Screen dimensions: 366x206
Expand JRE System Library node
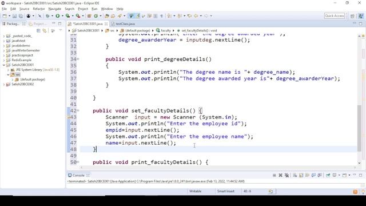(8, 70)
